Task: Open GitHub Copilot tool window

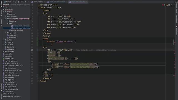Action: point(177,7)
